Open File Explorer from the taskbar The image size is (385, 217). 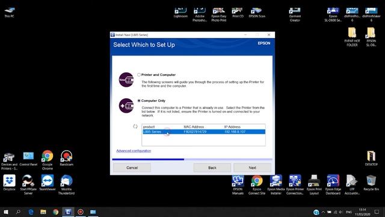[x=43, y=212]
